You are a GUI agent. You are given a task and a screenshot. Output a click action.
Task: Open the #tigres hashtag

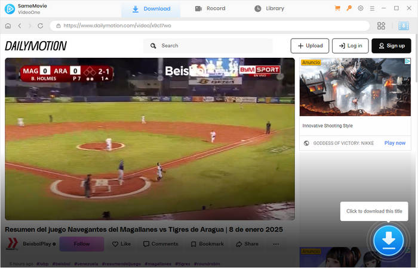[183, 264]
